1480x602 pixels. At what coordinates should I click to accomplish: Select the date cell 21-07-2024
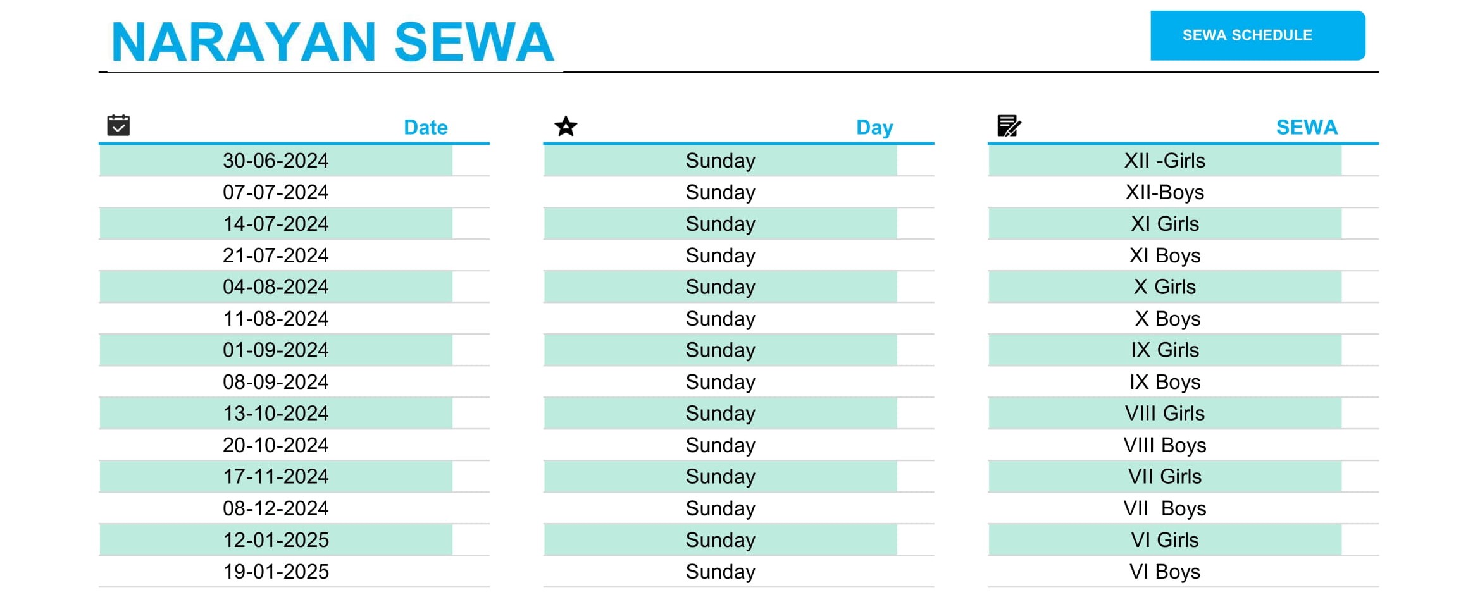[276, 255]
